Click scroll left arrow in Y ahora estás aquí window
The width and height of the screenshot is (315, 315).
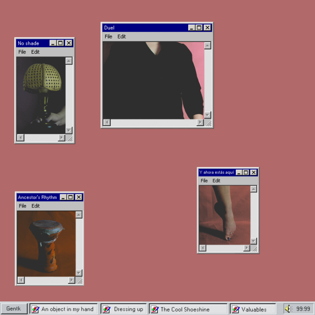coord(203,248)
